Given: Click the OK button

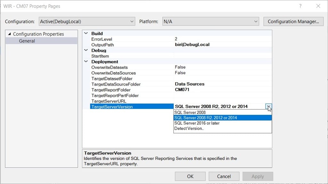Looking at the screenshot, I should click(x=190, y=176).
